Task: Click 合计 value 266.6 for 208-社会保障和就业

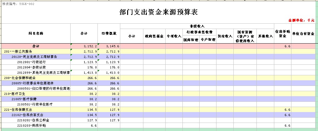Action: pyautogui.click(x=92, y=78)
